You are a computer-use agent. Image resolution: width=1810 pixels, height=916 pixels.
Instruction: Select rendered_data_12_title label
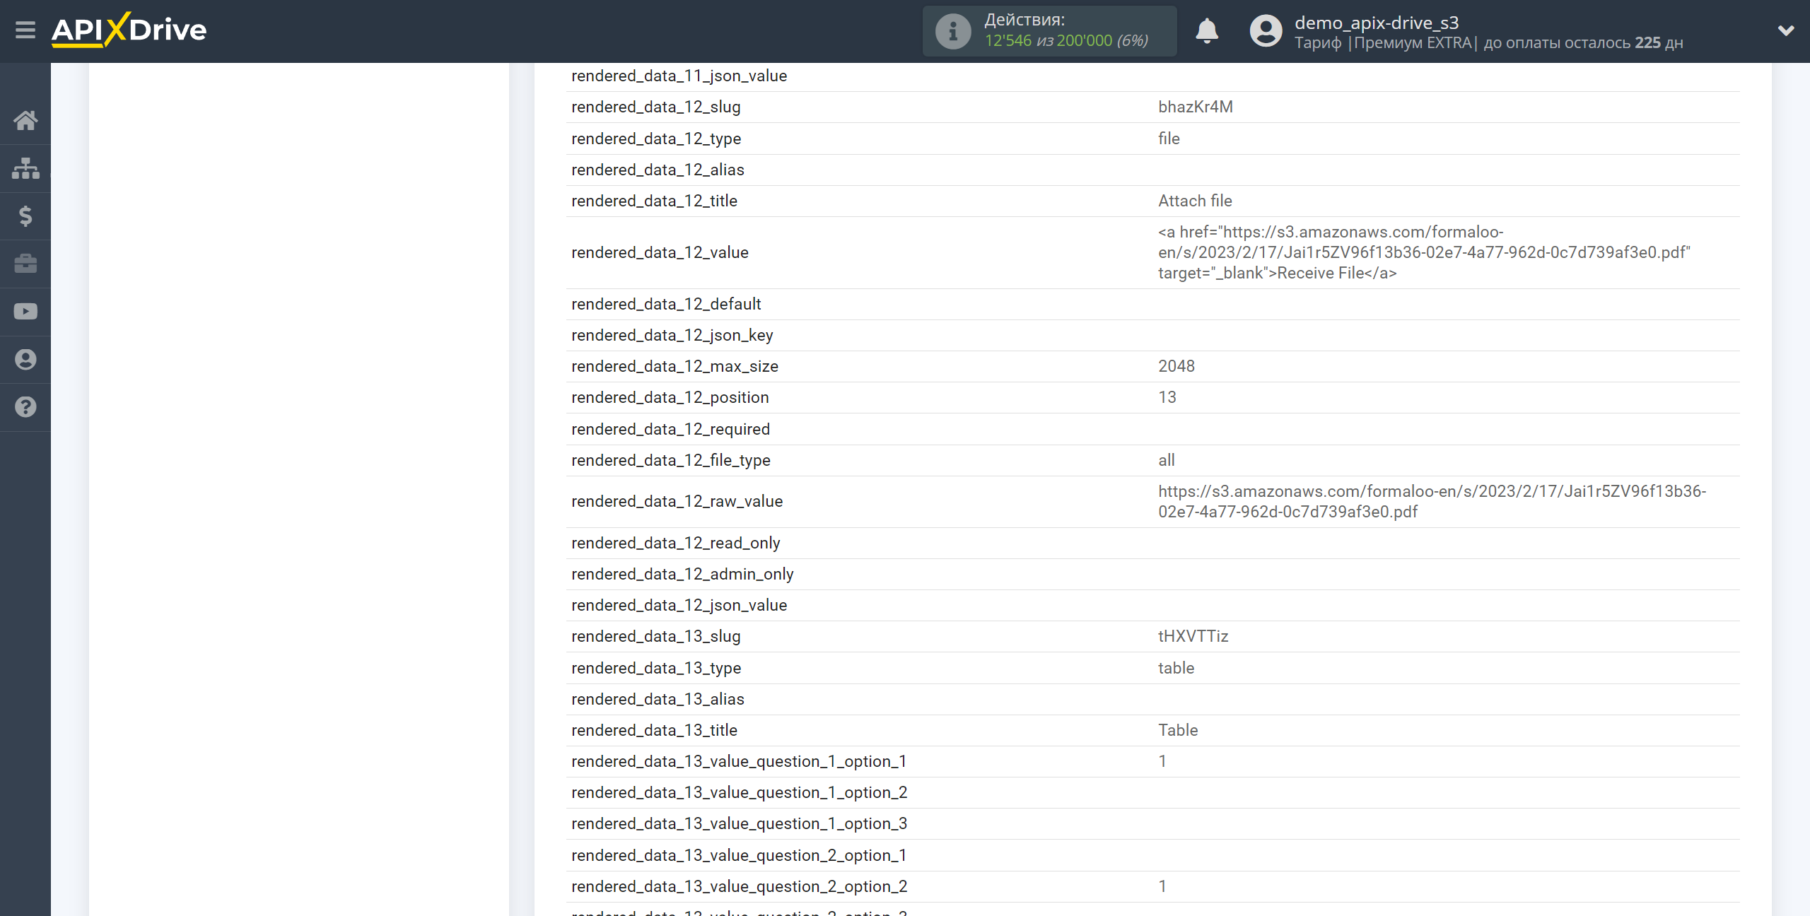(x=654, y=201)
